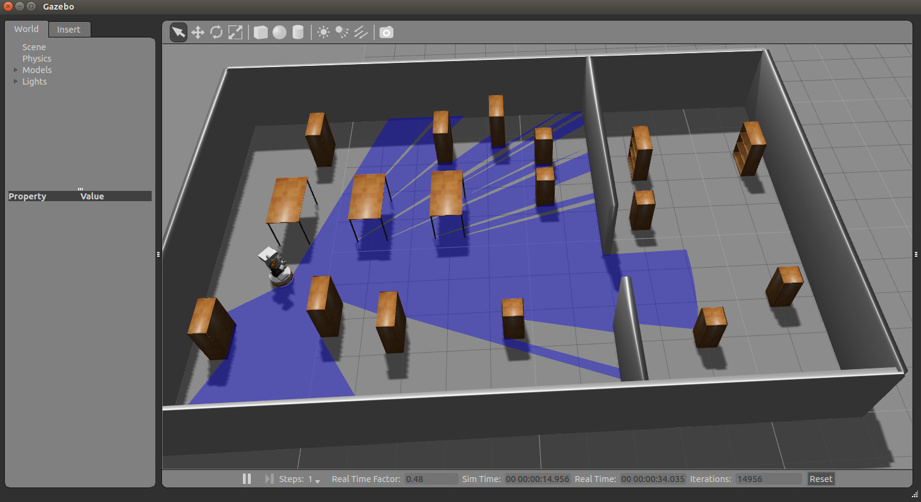Switch to the Insert tab
This screenshot has width=921, height=502.
tap(68, 29)
